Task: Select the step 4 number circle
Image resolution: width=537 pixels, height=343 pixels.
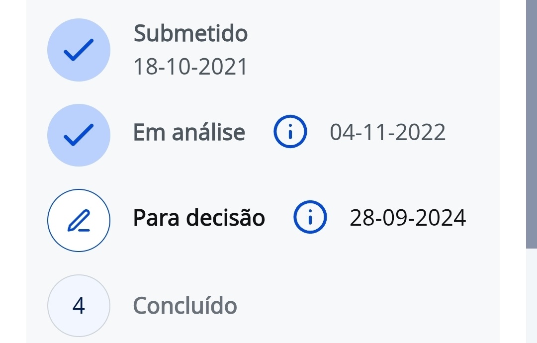Action: pos(79,306)
